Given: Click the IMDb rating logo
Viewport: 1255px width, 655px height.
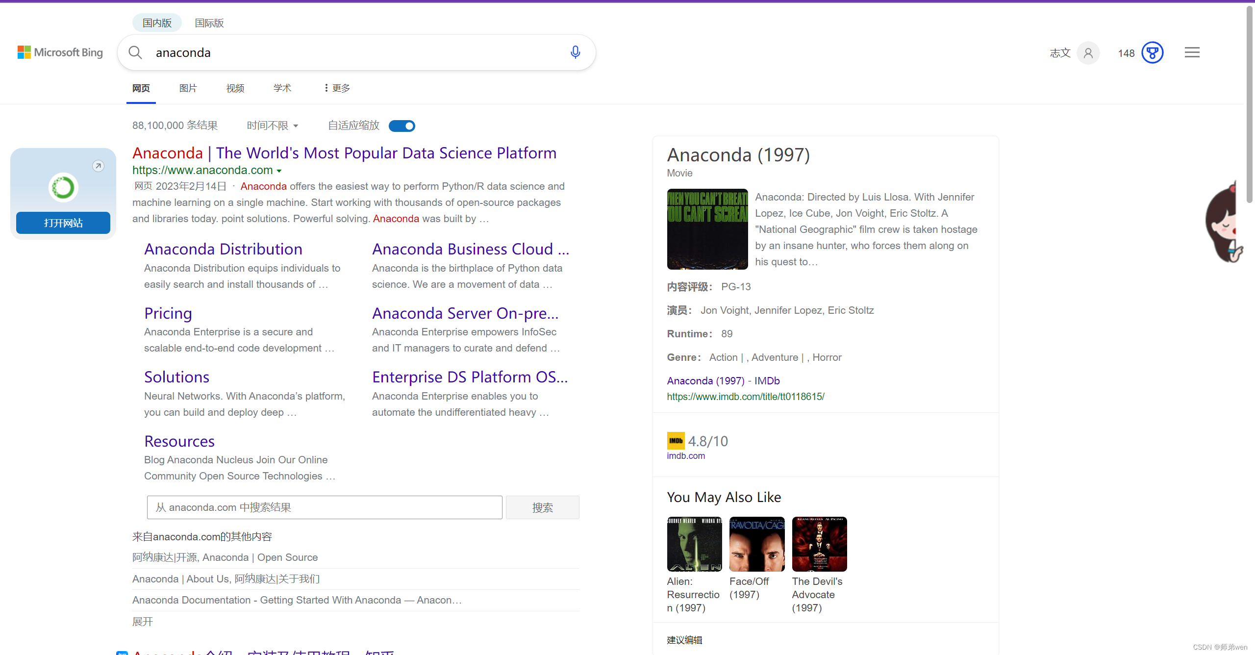Looking at the screenshot, I should tap(676, 441).
